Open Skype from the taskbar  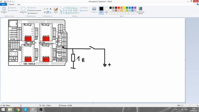coord(25,110)
